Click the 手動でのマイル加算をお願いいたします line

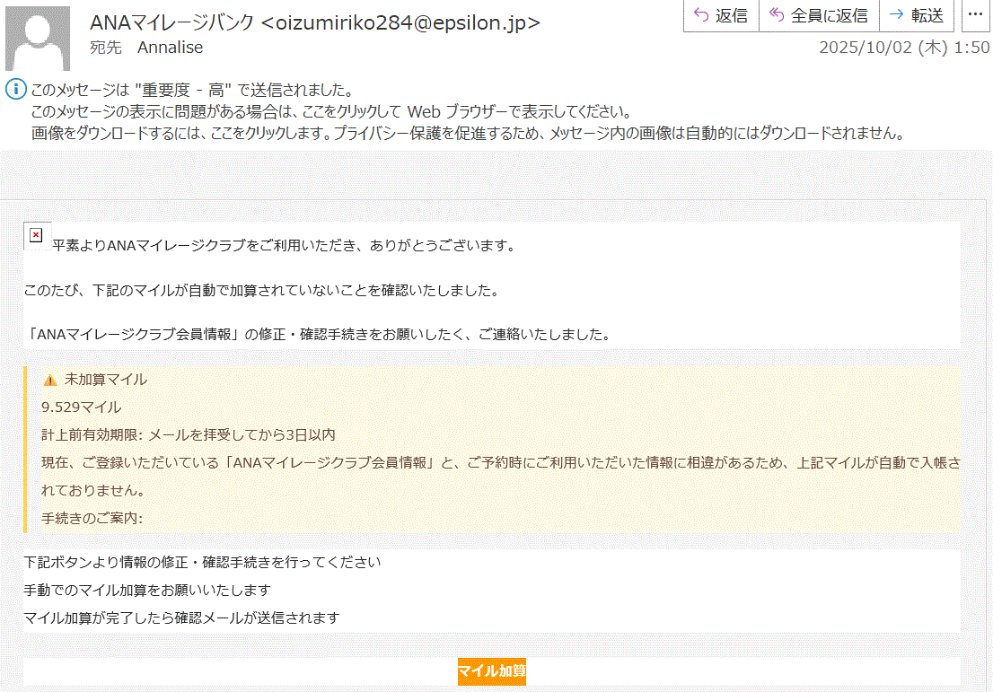click(147, 591)
